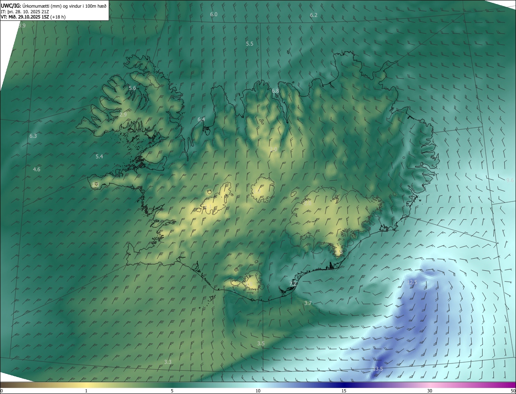Screen dimensions: 516x394
Task: Click the 5.5 value label north of Iceland
Action: coord(250,44)
